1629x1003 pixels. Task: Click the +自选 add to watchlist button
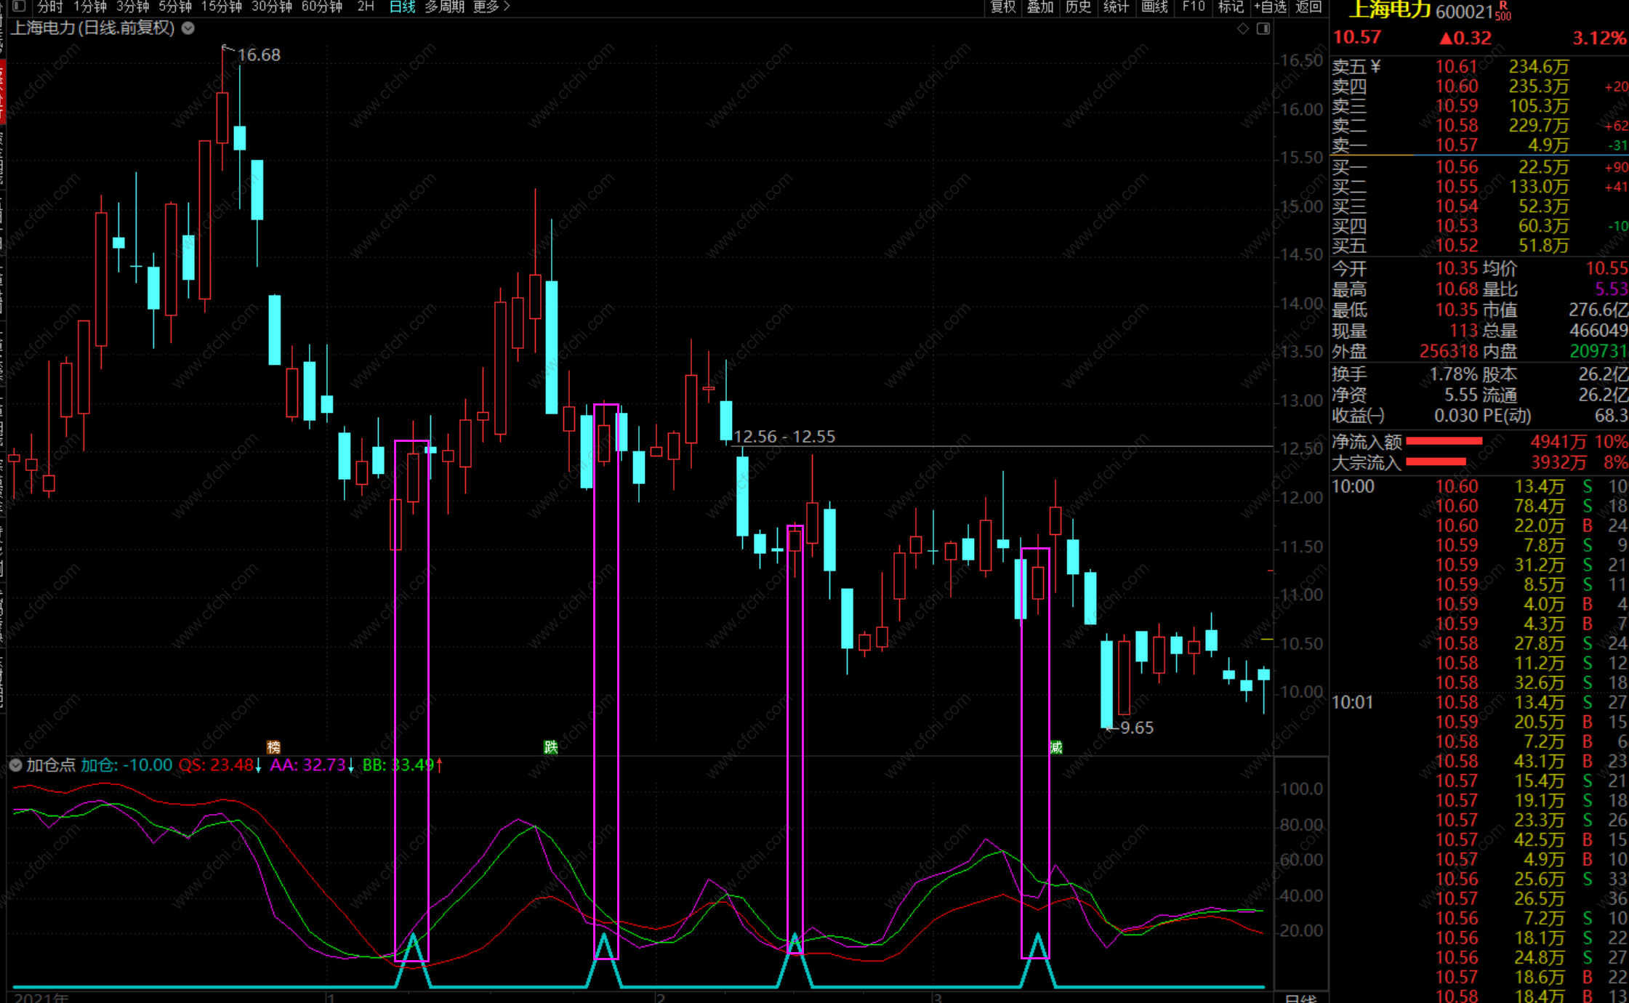coord(1270,7)
